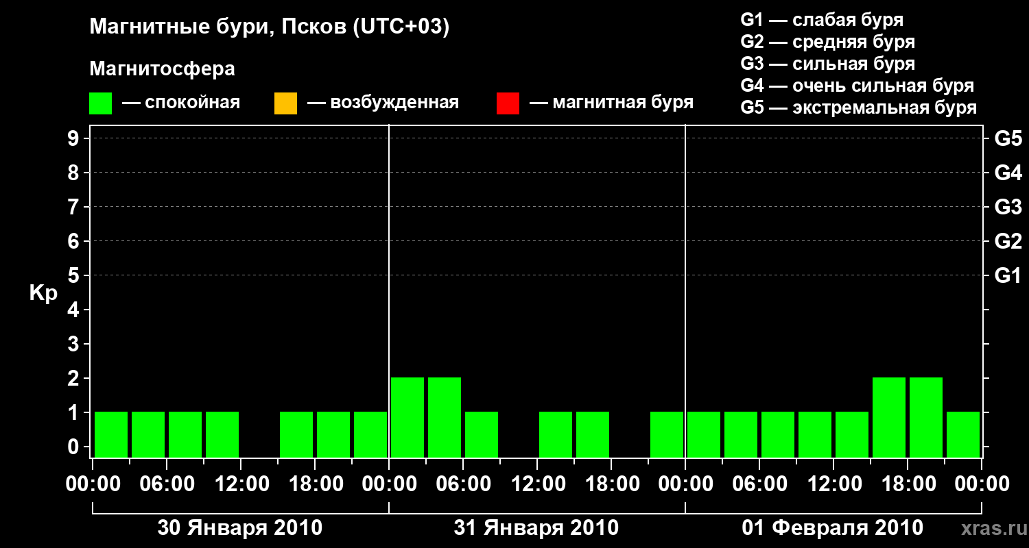
Task: Click the 18:00–21:00 Kp 2 bar on 01 Февраля
Action: (x=926, y=417)
